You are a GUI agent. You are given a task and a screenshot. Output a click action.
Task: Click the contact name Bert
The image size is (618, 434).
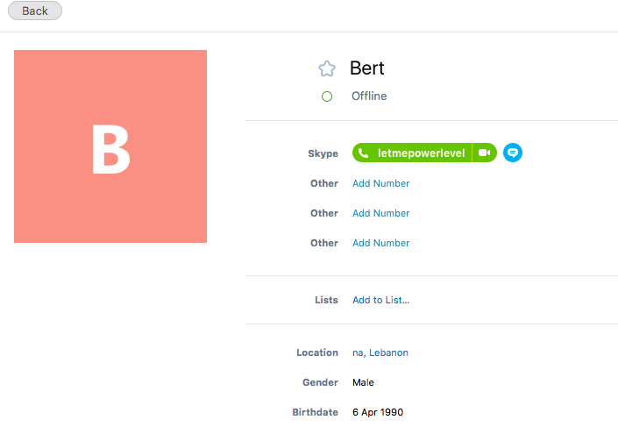coord(366,68)
